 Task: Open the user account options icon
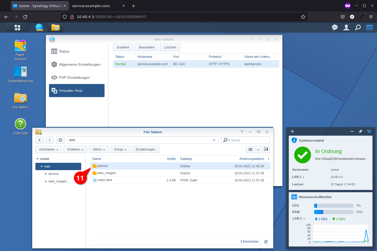click(x=346, y=27)
